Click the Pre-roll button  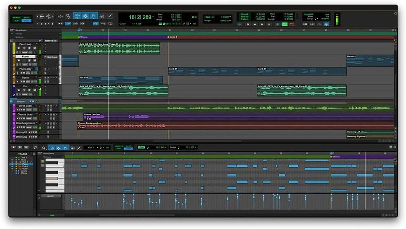pyautogui.click(x=245, y=14)
